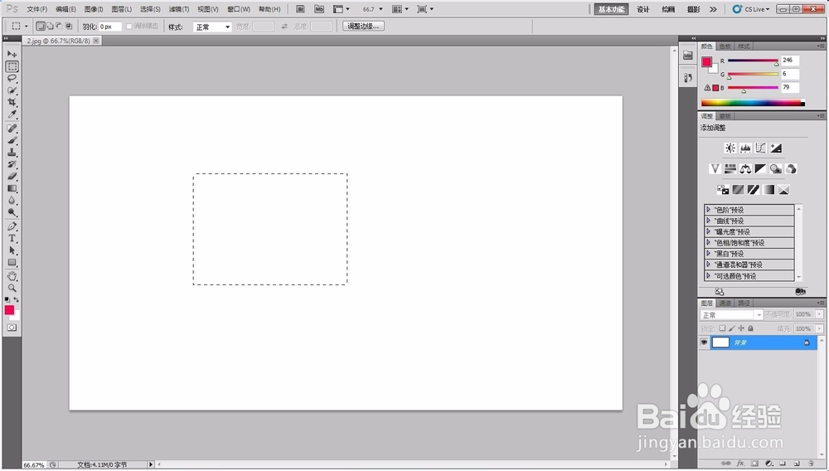829x471 pixels.
Task: Select the Clone Stamp tool
Action: (x=12, y=153)
